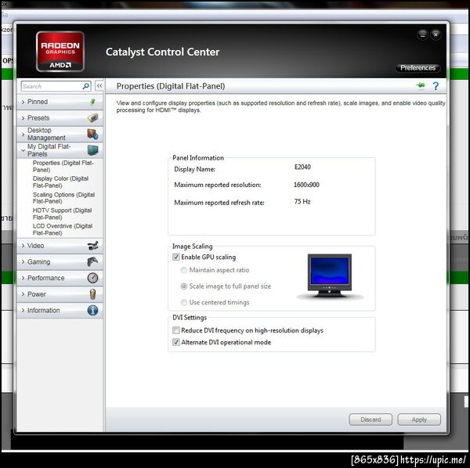Expand the Gaming section arrow
The height and width of the screenshot is (468, 470).
click(23, 261)
